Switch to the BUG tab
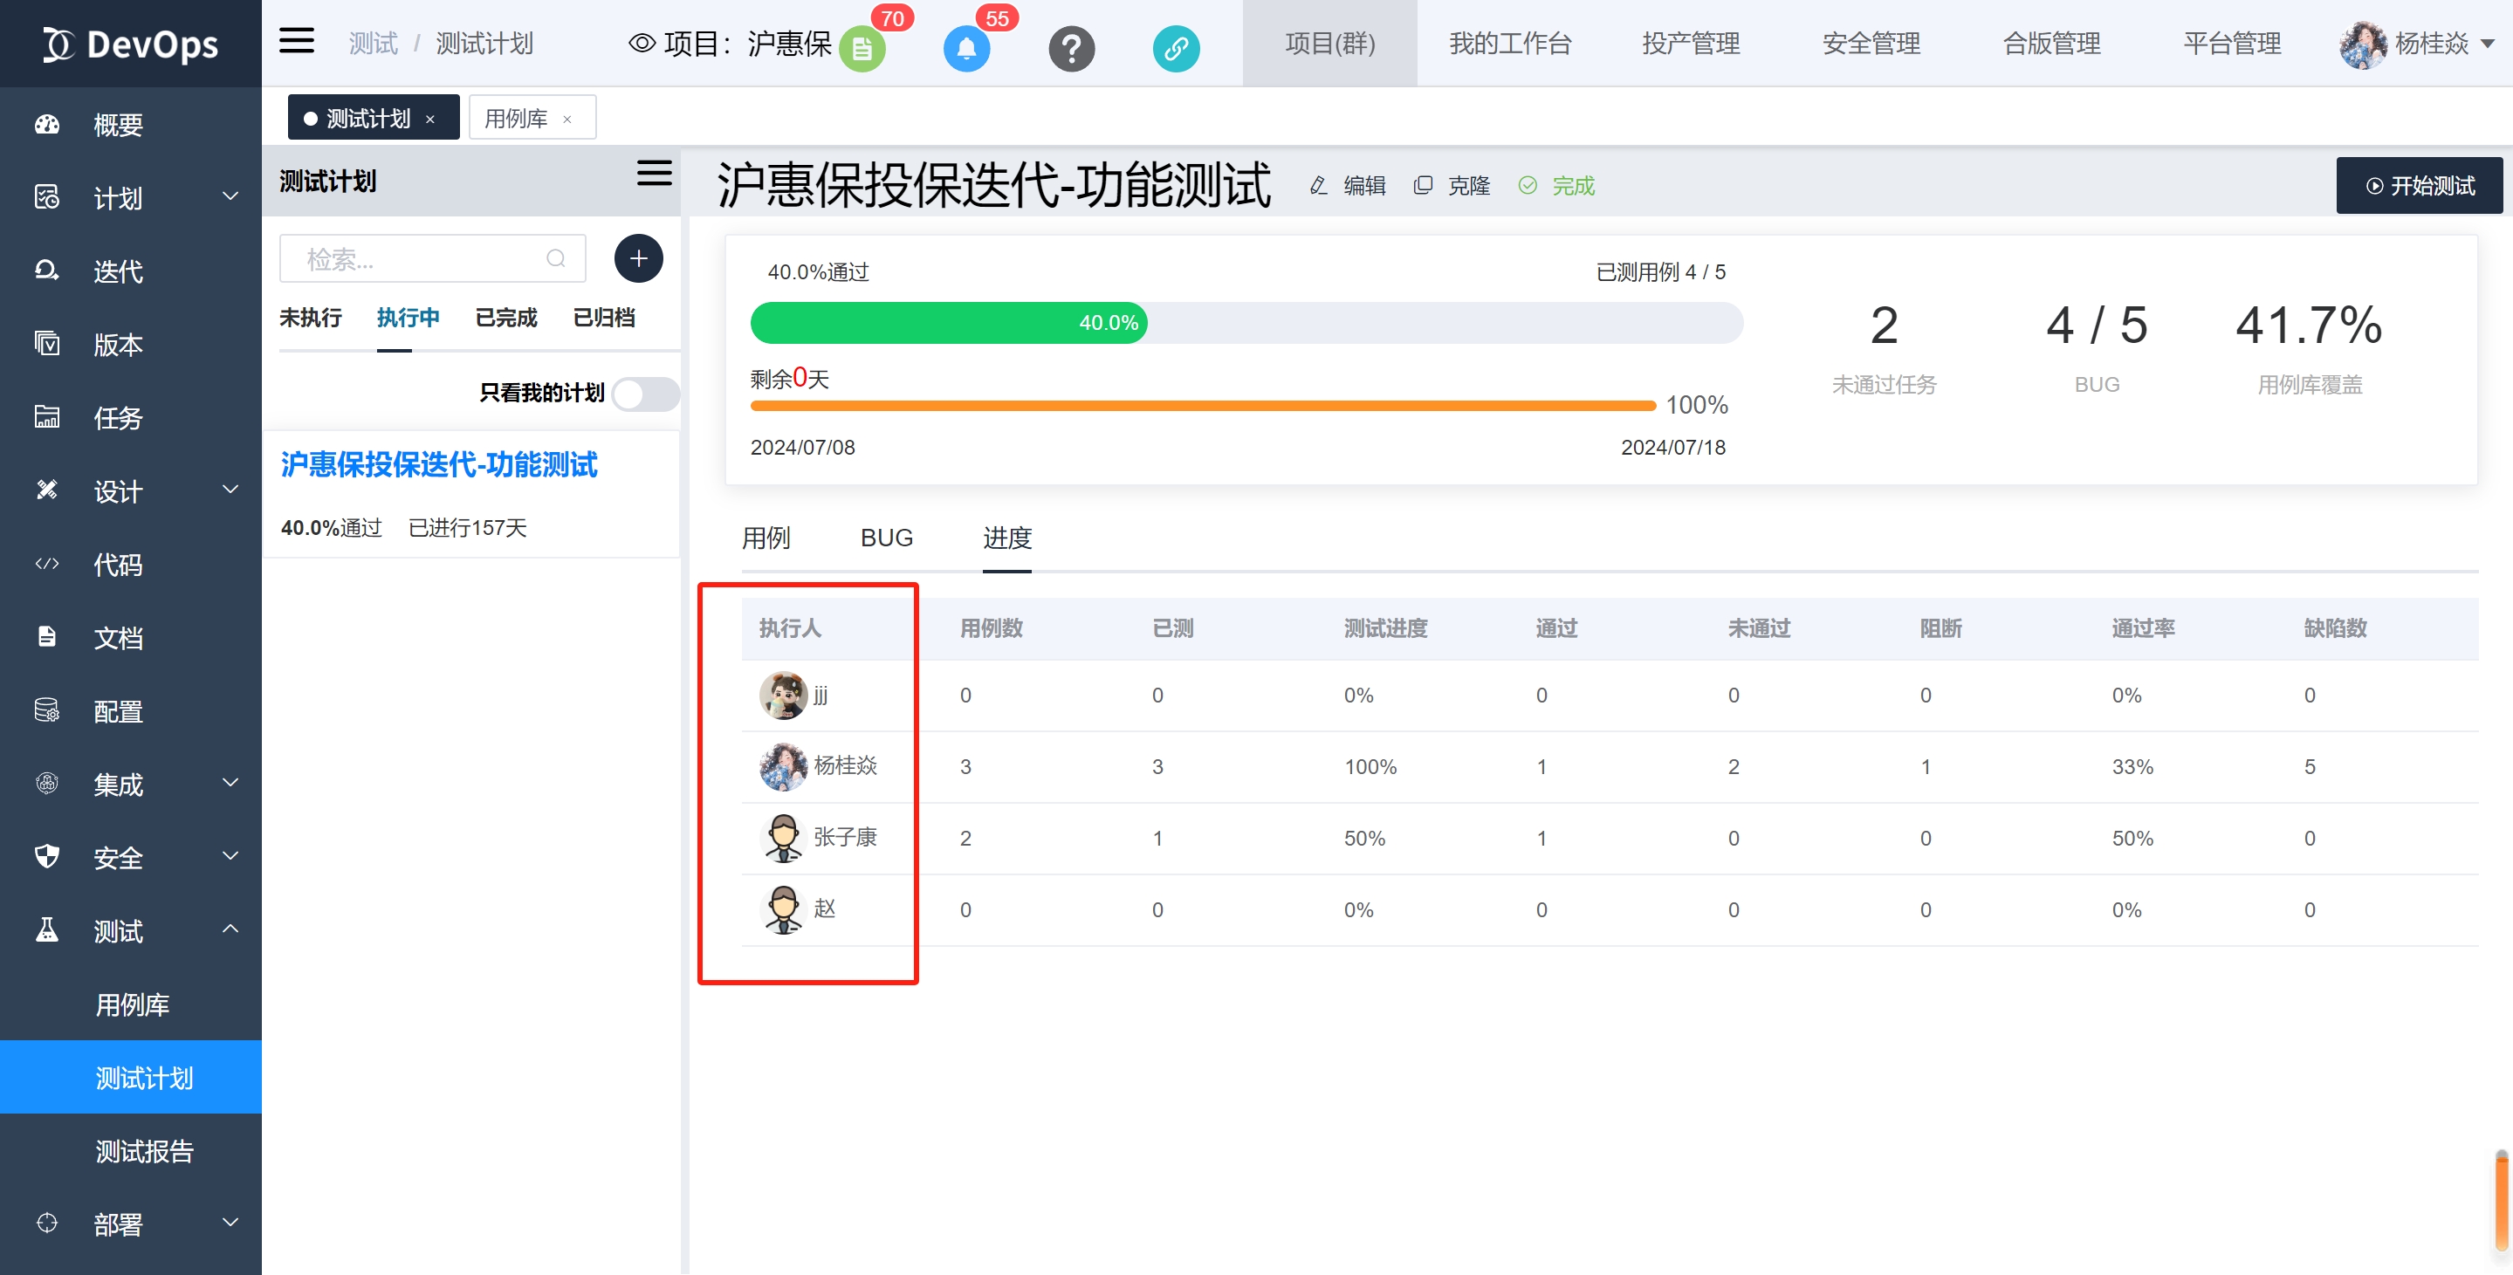This screenshot has height=1275, width=2513. pos(886,538)
